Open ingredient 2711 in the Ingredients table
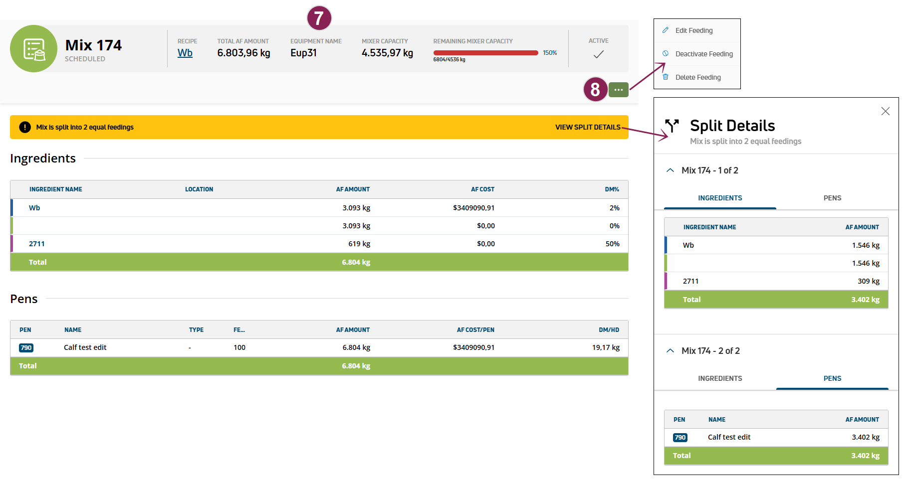The image size is (905, 481). click(x=37, y=244)
